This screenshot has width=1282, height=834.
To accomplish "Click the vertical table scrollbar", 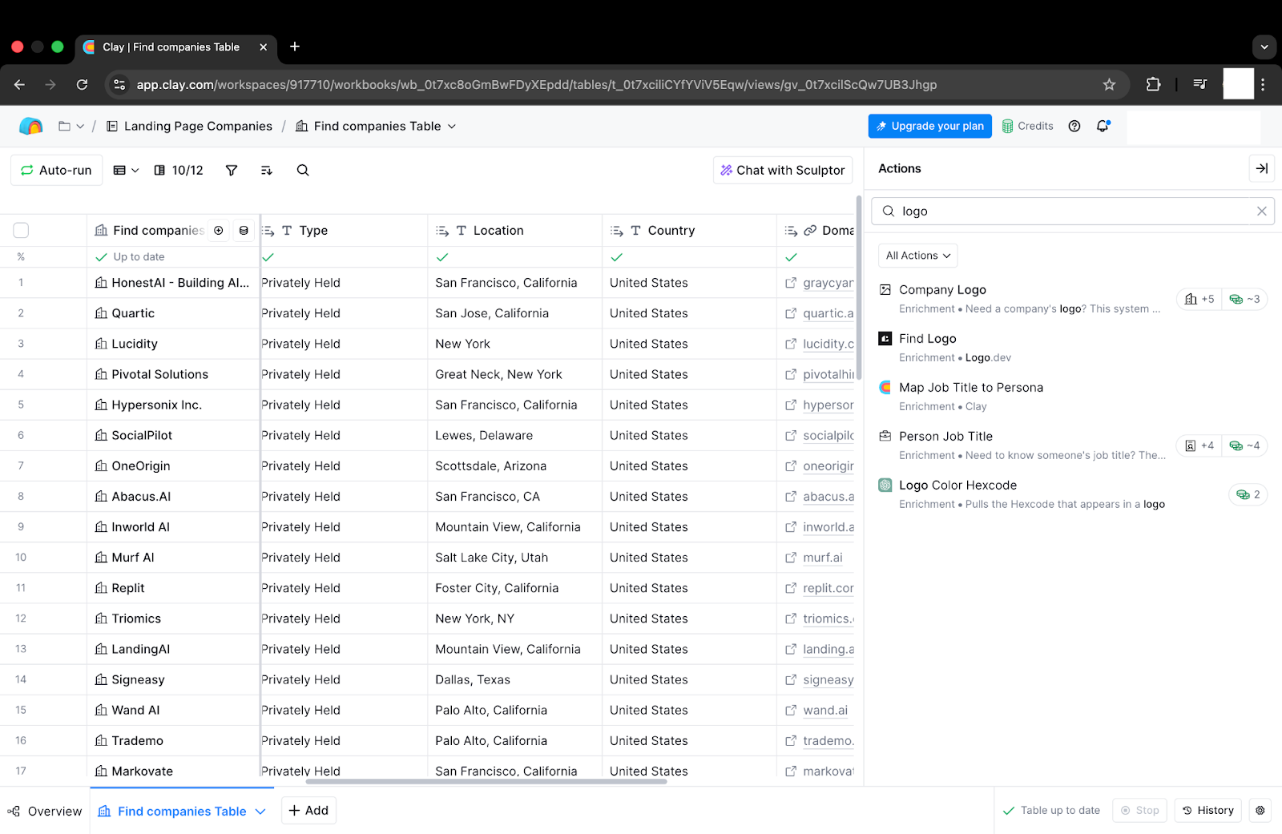I will pos(859,287).
